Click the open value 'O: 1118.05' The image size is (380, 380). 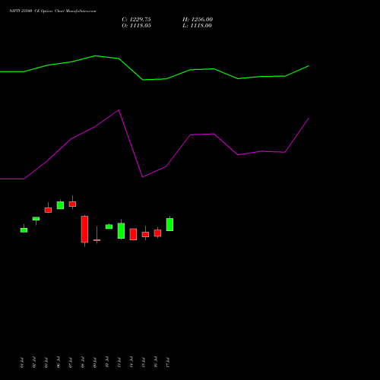tap(136, 26)
